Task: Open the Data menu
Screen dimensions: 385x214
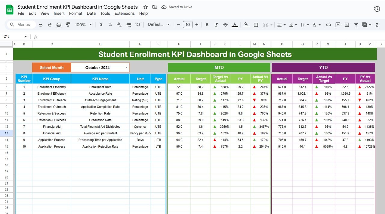Action: tap(91, 13)
